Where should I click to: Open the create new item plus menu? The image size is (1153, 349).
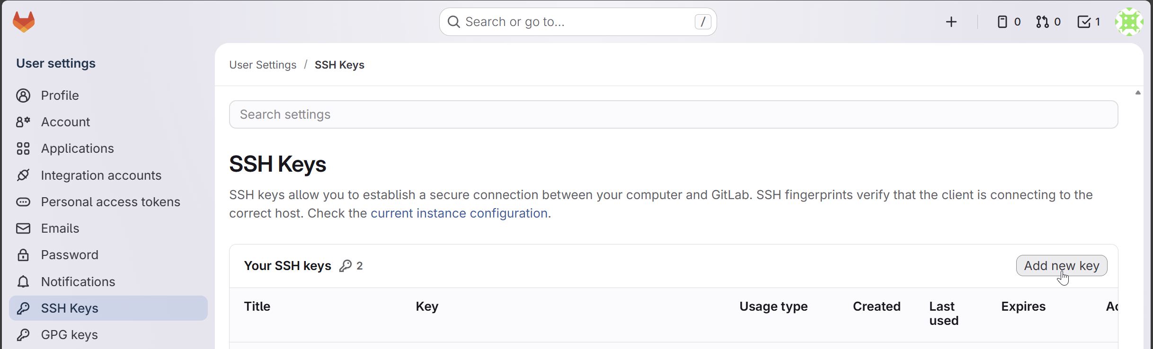pos(952,21)
